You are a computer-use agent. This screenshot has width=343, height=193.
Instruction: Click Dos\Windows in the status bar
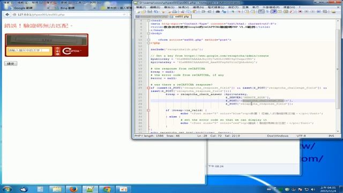[278, 136]
